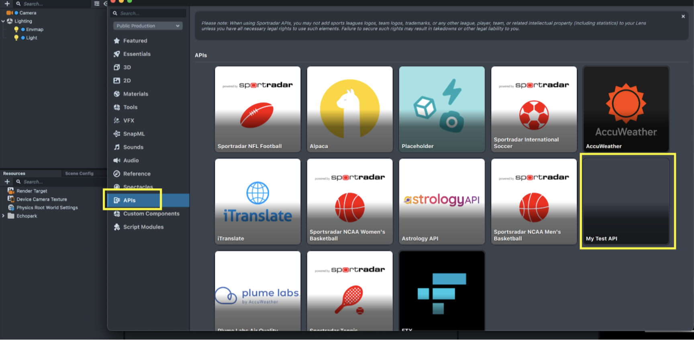Add a new resource with plus icon
This screenshot has height=364, width=694.
[7, 182]
